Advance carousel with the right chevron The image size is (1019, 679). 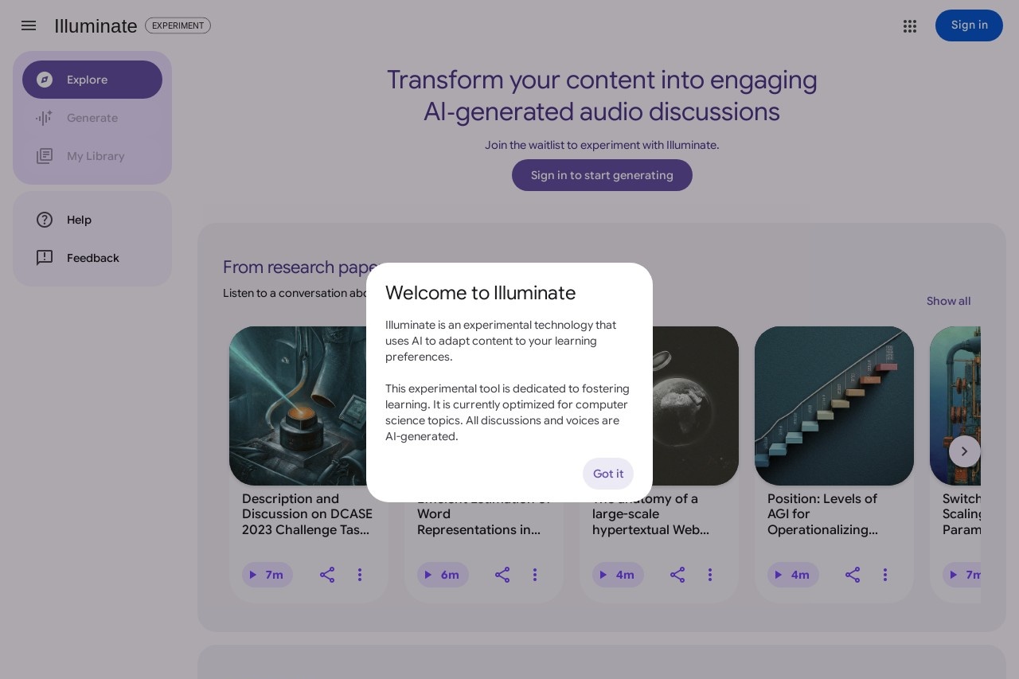964,451
